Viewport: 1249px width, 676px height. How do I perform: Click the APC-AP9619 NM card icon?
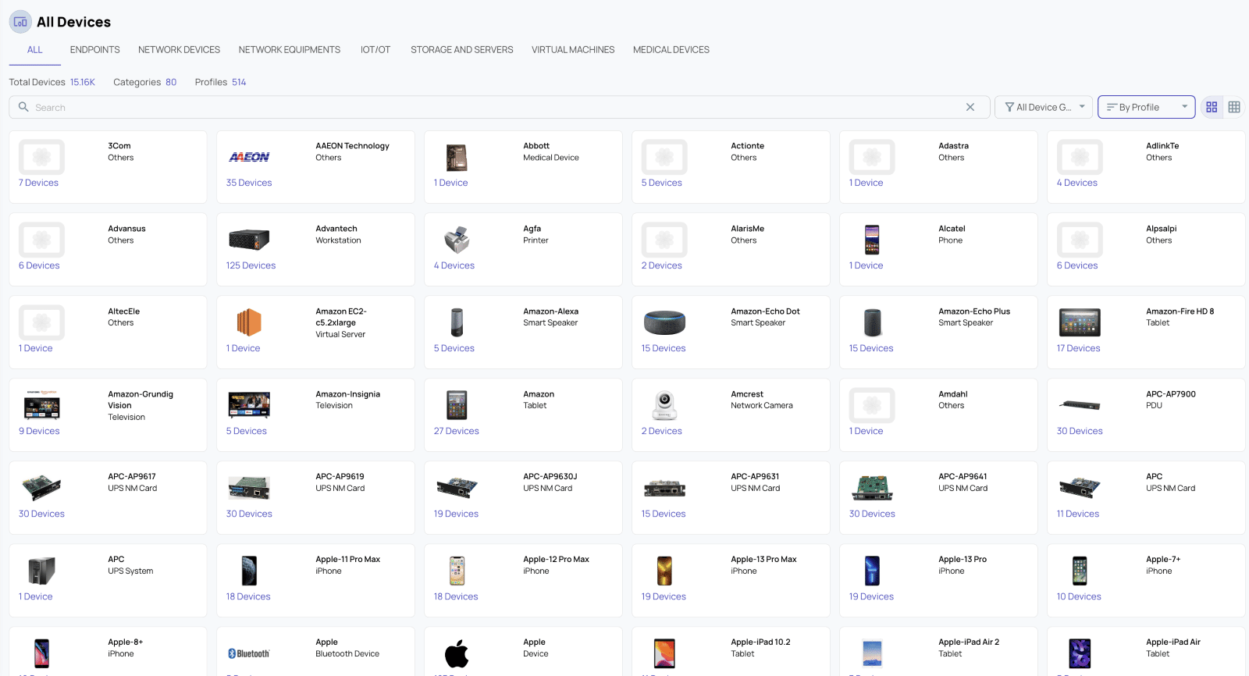(249, 488)
